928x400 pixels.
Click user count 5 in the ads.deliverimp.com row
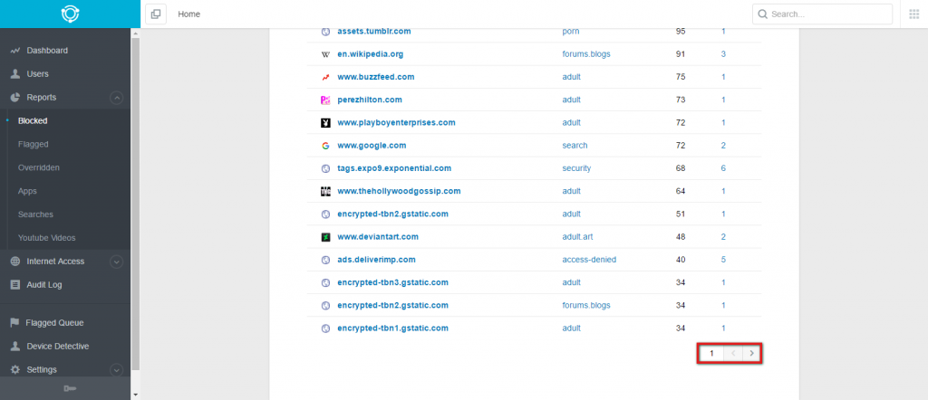point(723,260)
